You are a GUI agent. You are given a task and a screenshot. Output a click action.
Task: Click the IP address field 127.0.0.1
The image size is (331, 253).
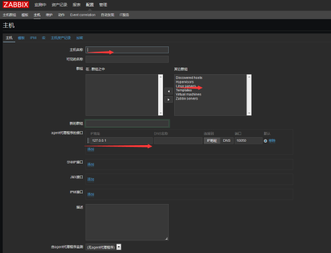(121, 140)
